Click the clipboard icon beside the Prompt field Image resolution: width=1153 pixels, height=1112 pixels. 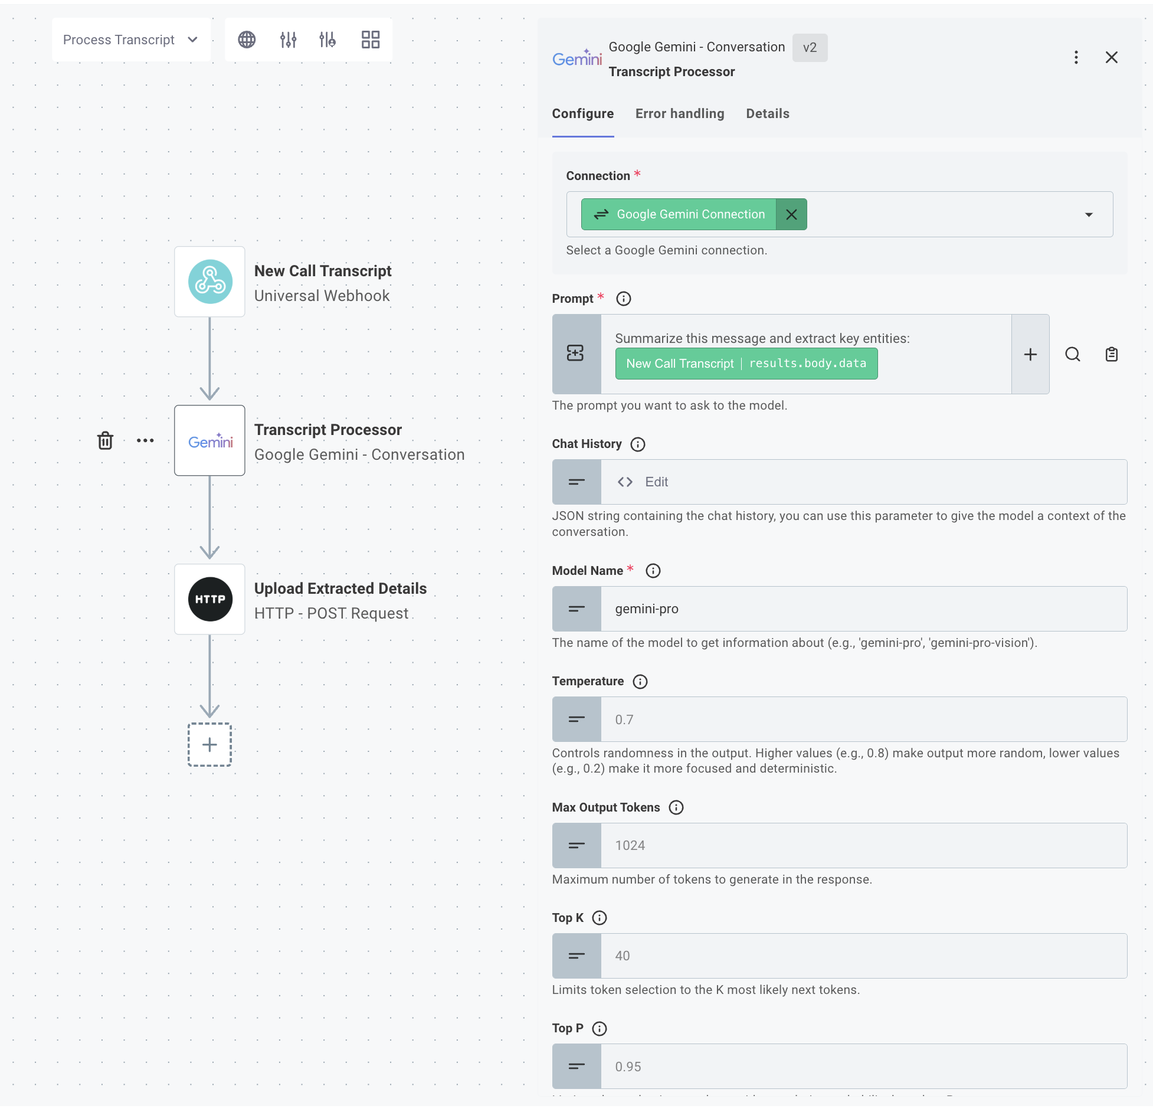tap(1111, 354)
